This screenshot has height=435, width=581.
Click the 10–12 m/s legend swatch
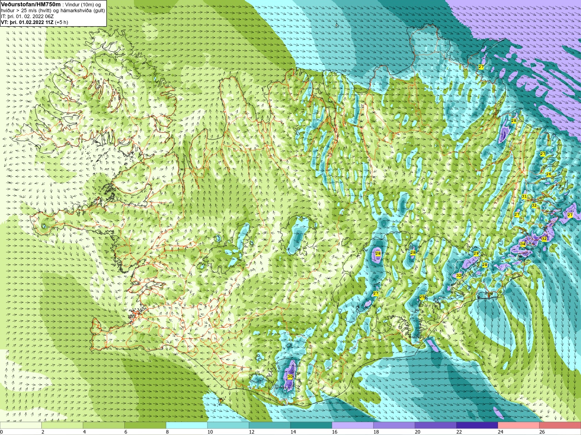pyautogui.click(x=228, y=425)
